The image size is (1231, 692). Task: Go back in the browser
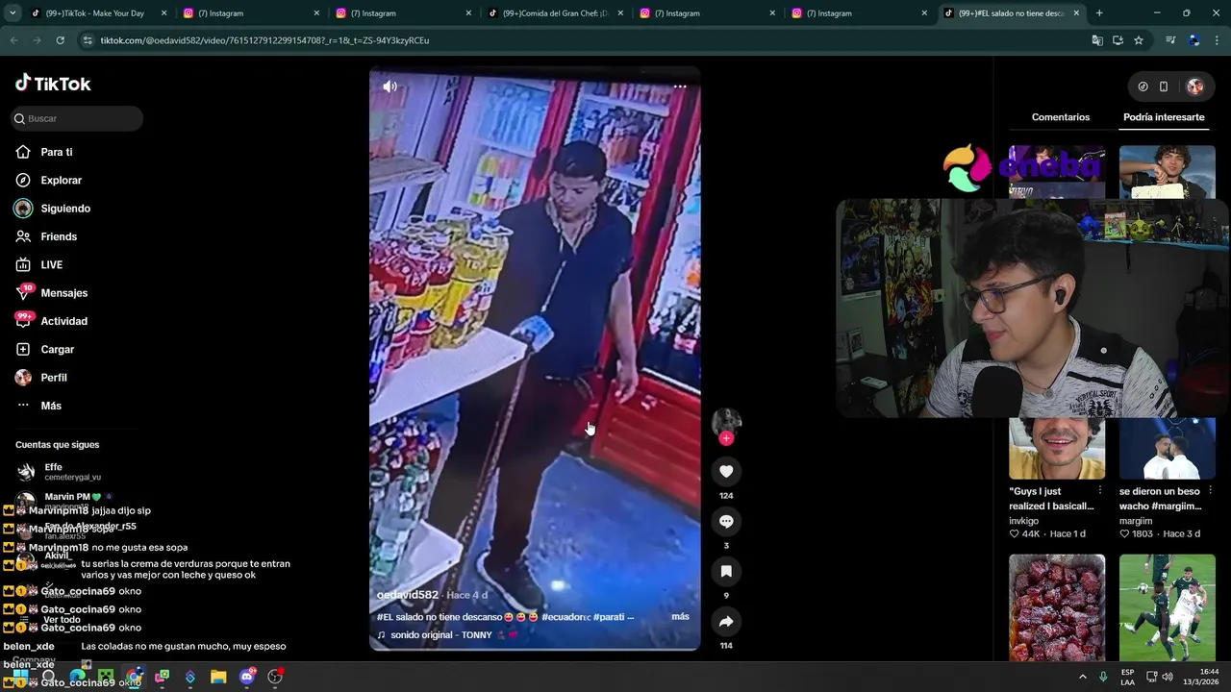(13, 40)
